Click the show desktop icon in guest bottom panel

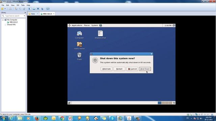[x=69, y=103]
